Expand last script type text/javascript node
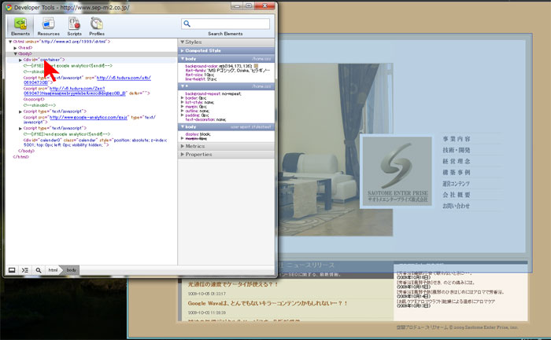The width and height of the screenshot is (551, 340). click(x=20, y=128)
